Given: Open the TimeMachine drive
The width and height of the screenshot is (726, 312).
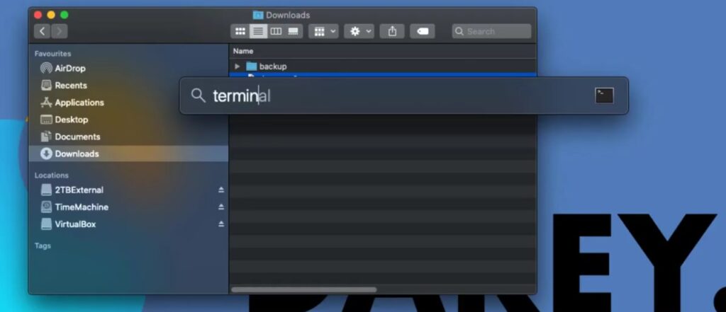Looking at the screenshot, I should pyautogui.click(x=128, y=207).
